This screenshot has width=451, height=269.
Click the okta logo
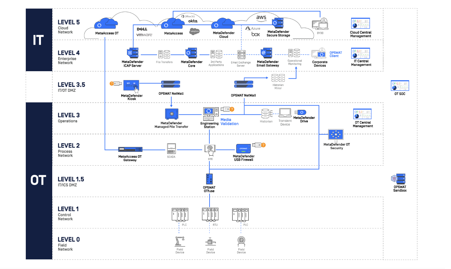[x=193, y=21]
